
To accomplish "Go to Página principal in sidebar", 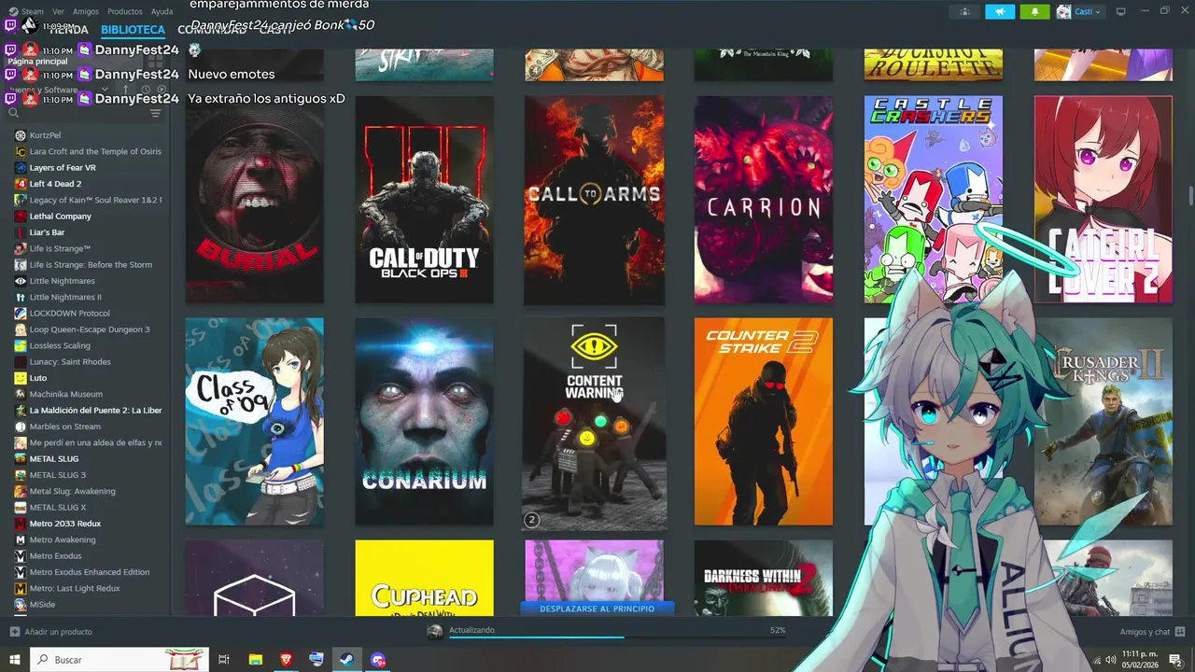I will (x=37, y=61).
